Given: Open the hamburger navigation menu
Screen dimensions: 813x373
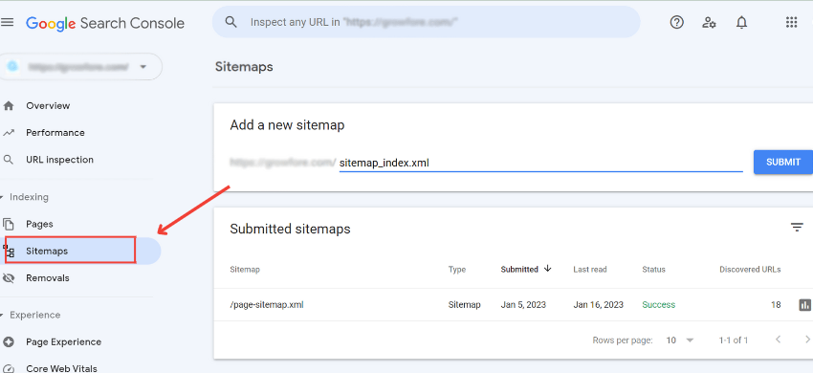Looking at the screenshot, I should point(8,22).
